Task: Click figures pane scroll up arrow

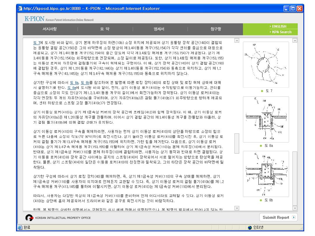Action: coord(295,40)
